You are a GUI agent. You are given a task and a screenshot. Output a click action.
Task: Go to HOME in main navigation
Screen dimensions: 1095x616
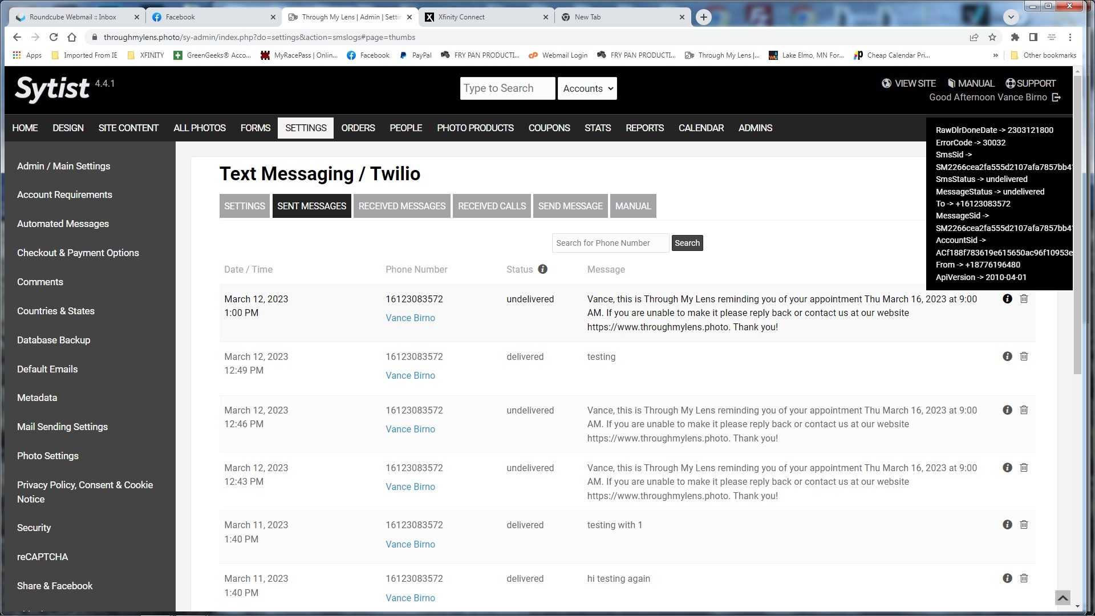pos(25,128)
